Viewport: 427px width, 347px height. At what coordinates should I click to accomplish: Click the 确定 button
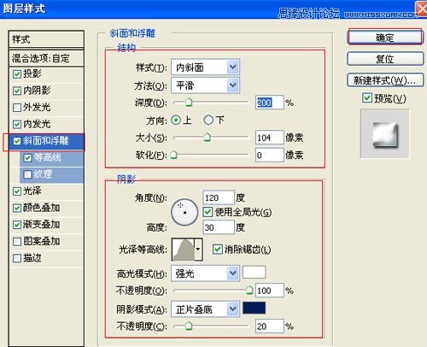click(385, 37)
